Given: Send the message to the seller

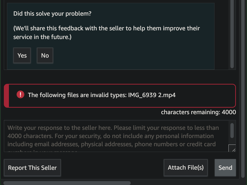Looking at the screenshot, I should tap(225, 168).
